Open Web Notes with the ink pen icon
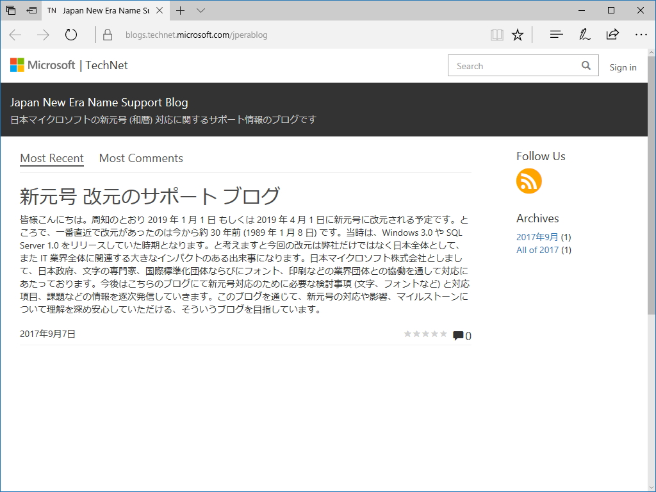 pos(584,35)
